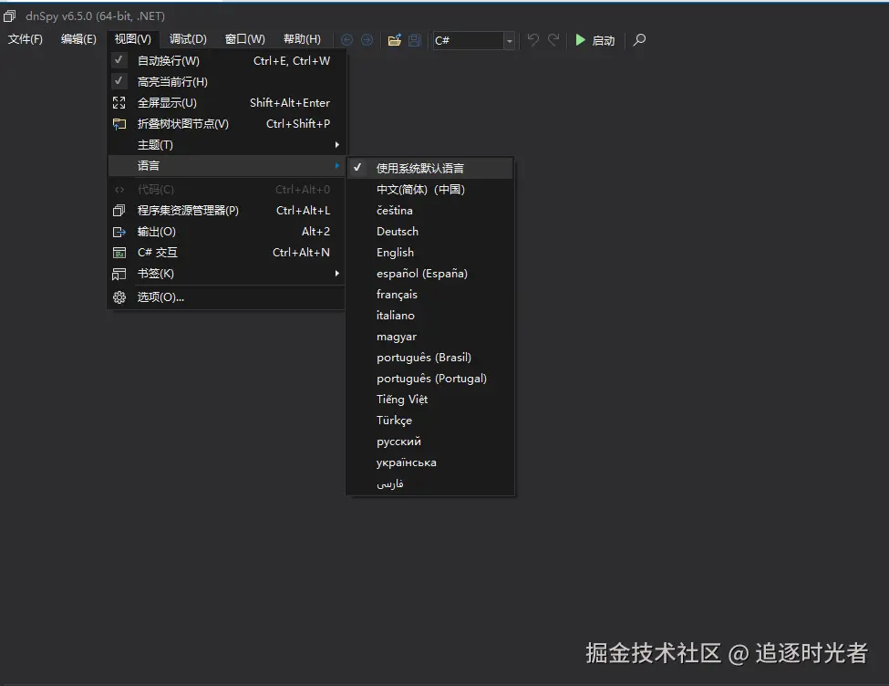
Task: Click the dnSpy window icon in title bar
Action: (10, 16)
